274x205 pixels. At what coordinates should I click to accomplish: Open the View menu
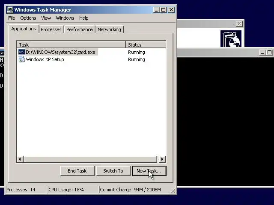(46, 18)
